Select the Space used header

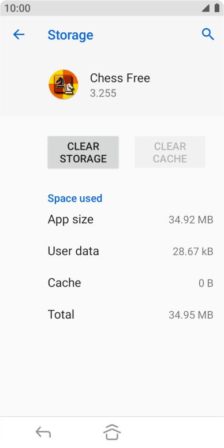(x=75, y=198)
